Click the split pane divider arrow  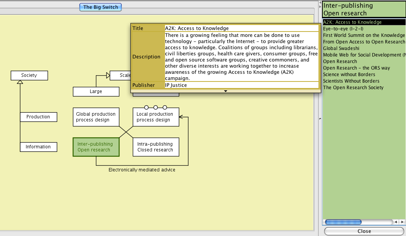tap(320, 119)
